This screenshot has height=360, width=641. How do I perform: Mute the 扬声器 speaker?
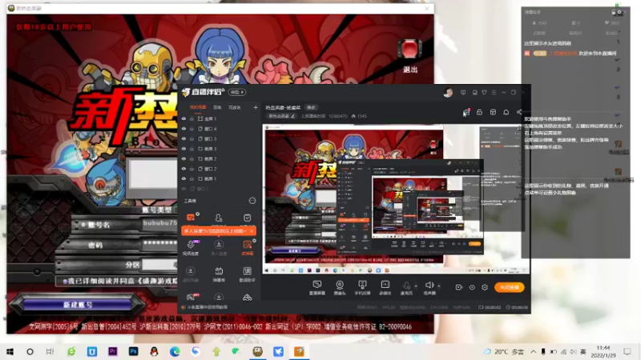429,287
